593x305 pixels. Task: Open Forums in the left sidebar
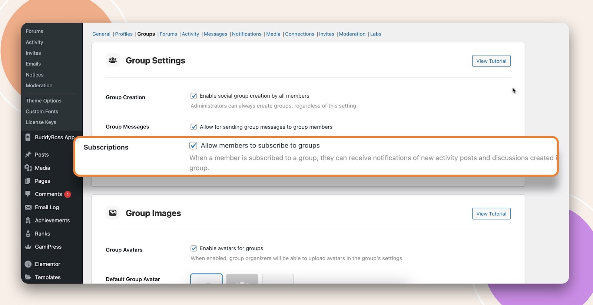pyautogui.click(x=34, y=31)
